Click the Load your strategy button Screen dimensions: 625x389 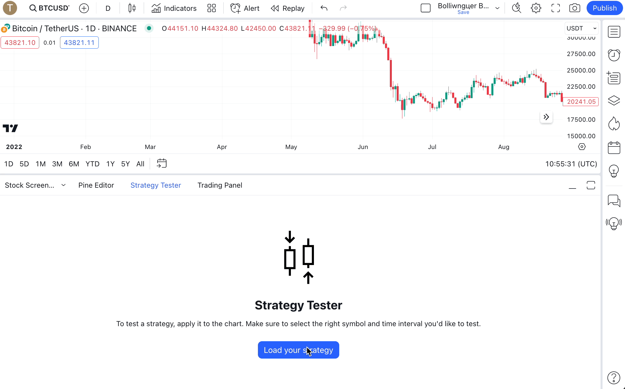coord(298,350)
